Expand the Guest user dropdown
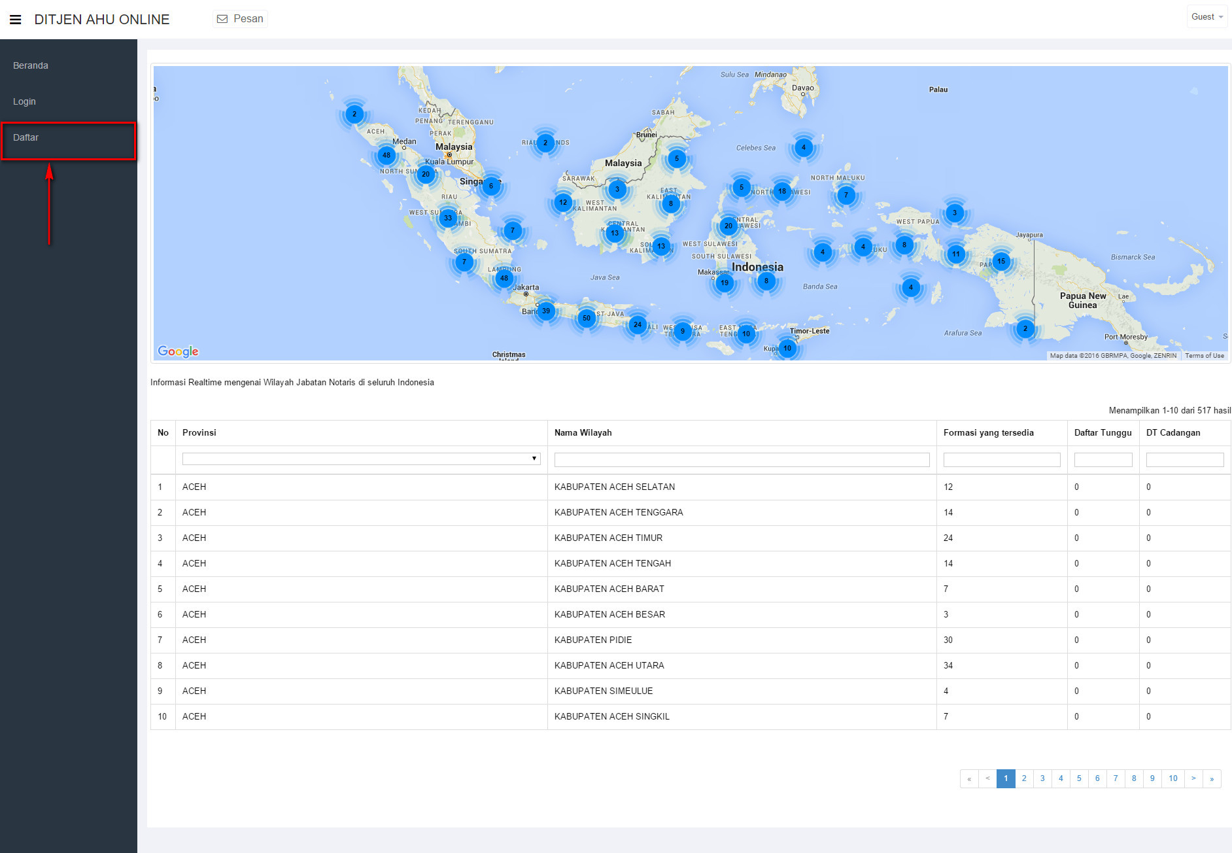The image size is (1232, 853). coord(1206,17)
